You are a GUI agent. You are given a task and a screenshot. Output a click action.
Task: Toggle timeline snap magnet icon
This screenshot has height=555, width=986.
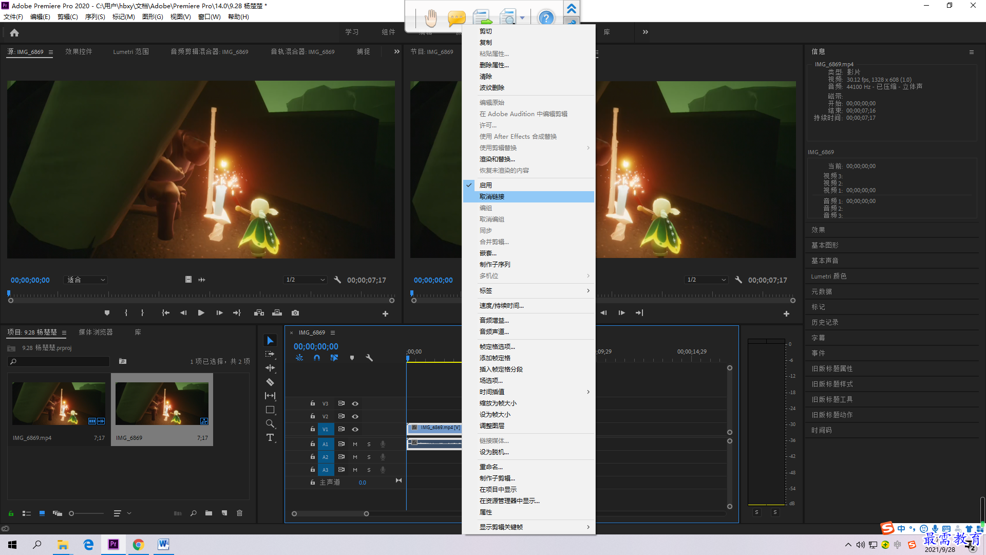(317, 358)
